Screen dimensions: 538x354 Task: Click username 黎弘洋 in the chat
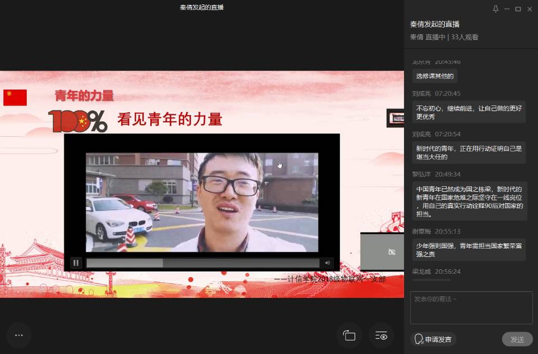pos(421,174)
